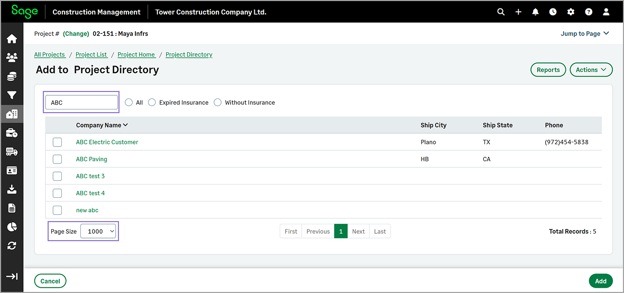This screenshot has height=293, width=624.
Task: Select the All radio button
Action: [129, 102]
